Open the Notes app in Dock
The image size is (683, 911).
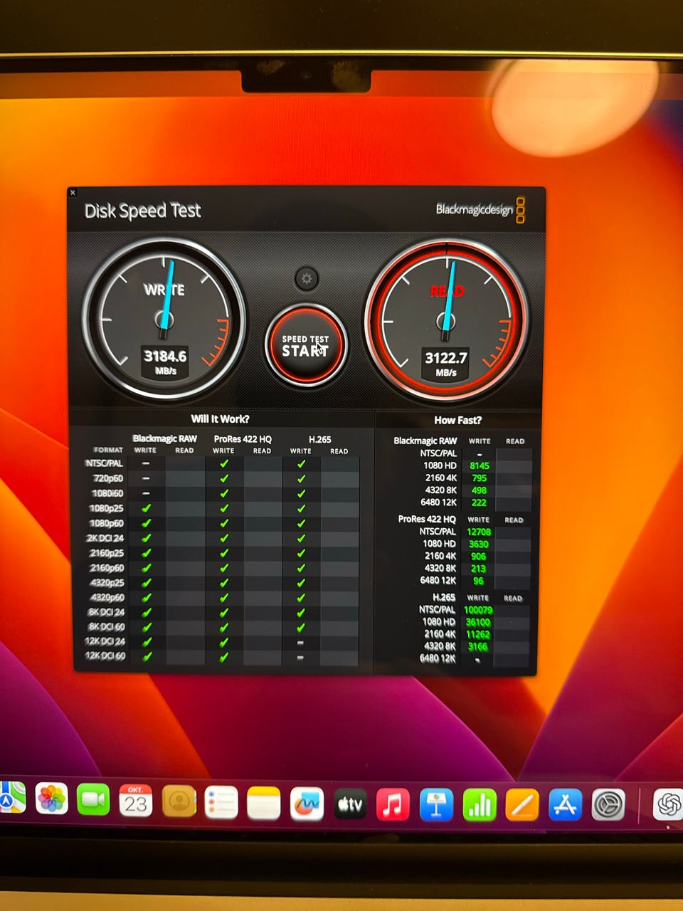[264, 804]
